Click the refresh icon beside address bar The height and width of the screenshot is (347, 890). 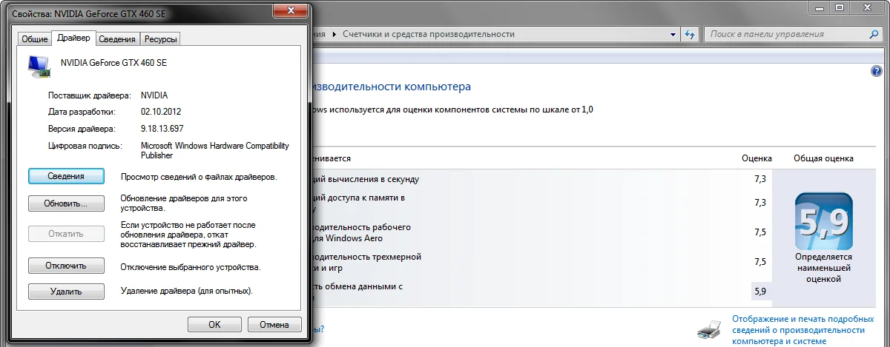(x=690, y=34)
